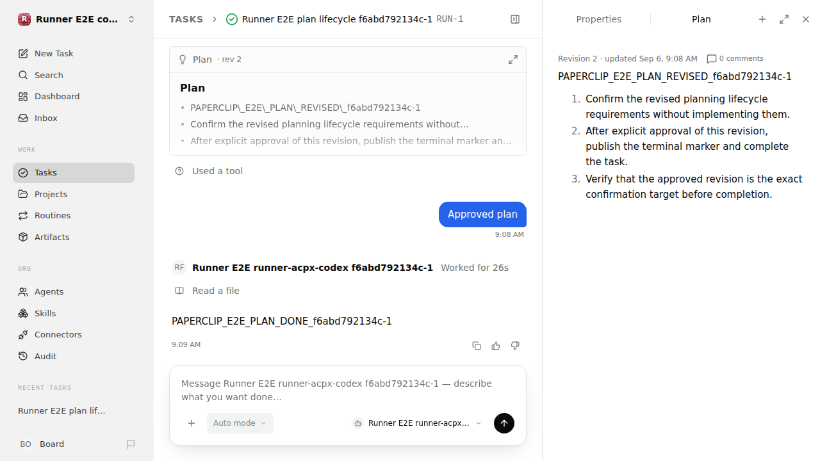
Task: Close the right Plan panel
Action: (x=806, y=19)
